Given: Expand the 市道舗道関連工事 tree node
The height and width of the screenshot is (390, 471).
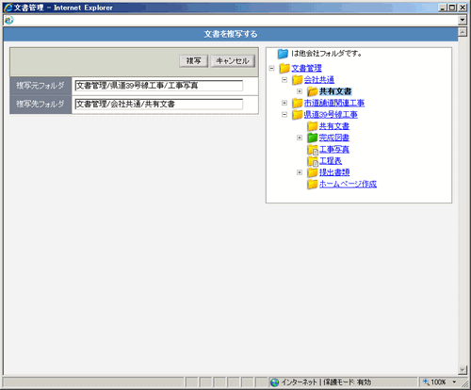Looking at the screenshot, I should (x=284, y=103).
